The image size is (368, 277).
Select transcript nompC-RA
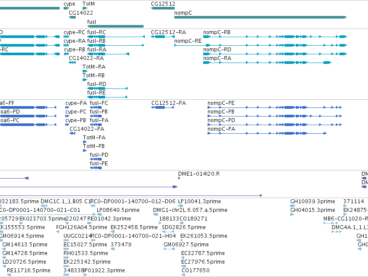pyautogui.click(x=267, y=63)
